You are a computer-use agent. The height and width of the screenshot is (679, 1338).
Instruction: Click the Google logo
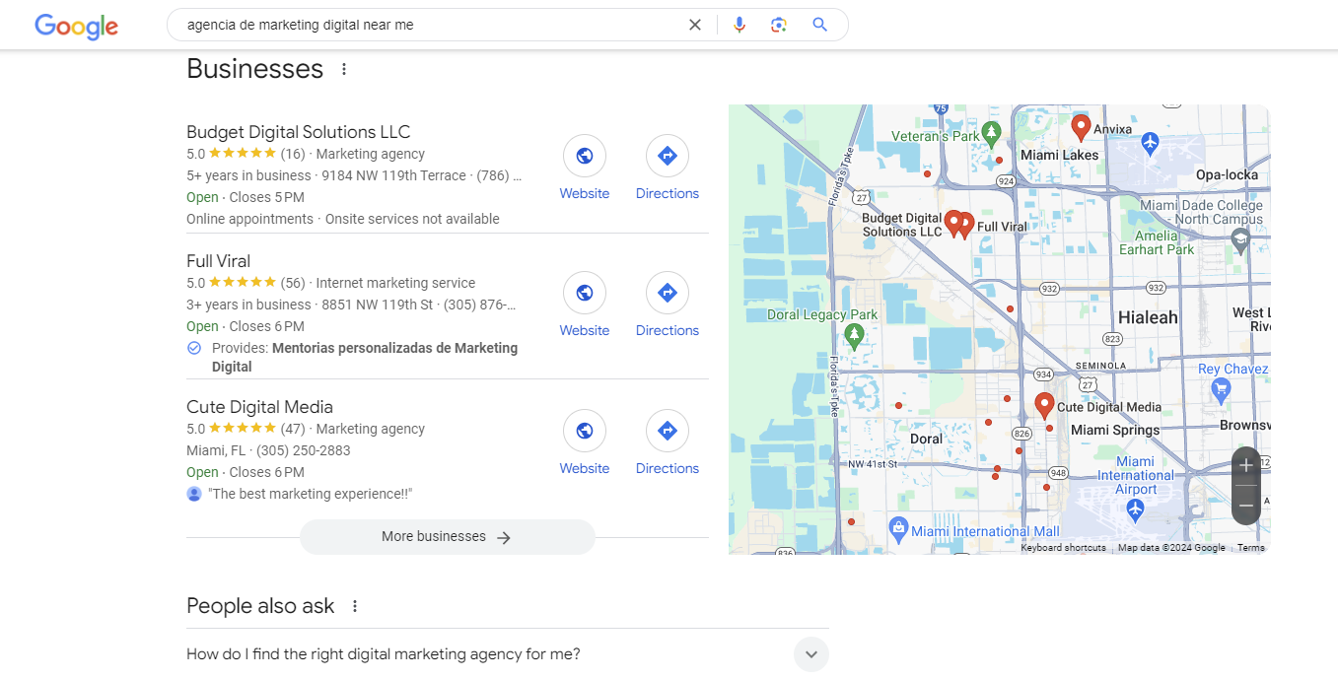(x=76, y=26)
